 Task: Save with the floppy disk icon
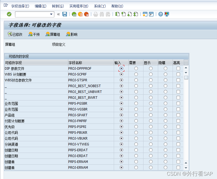(x=65, y=14)
